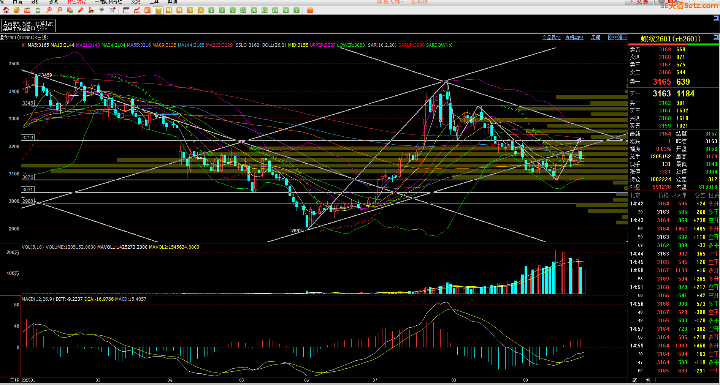Click the red-green buy/sell ratio bar
Image resolution: width=720 pixels, height=385 pixels.
[674, 44]
